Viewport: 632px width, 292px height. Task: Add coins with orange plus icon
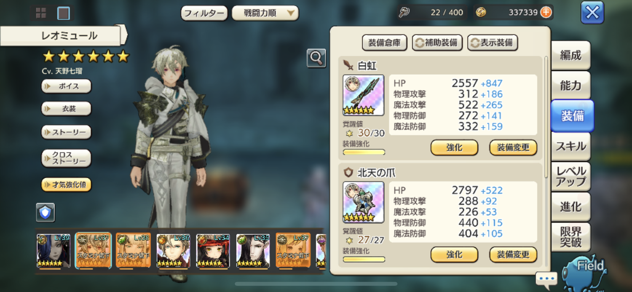pyautogui.click(x=546, y=12)
